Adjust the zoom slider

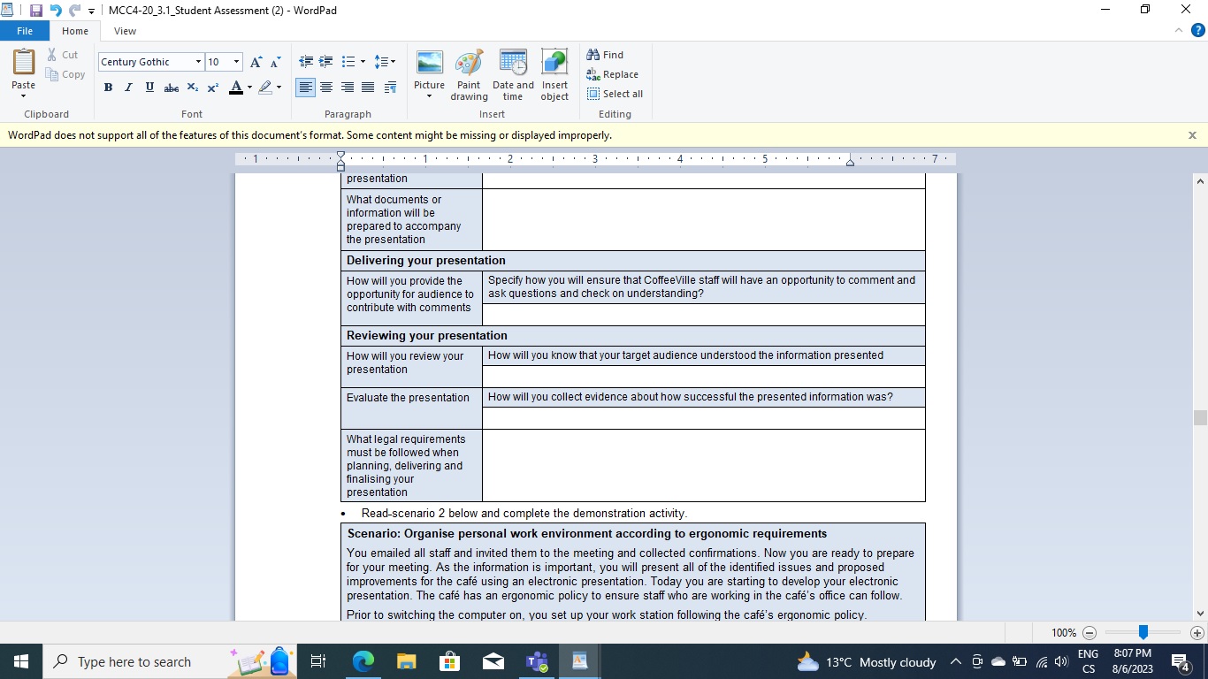point(1143,632)
